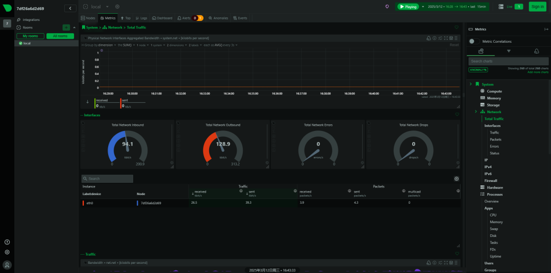Open the help icon in the sidebar
Image resolution: width=551 pixels, height=273 pixels.
[x=7, y=242]
